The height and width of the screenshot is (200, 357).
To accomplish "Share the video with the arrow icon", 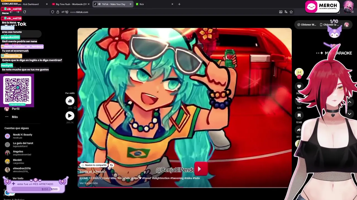I will click(299, 130).
